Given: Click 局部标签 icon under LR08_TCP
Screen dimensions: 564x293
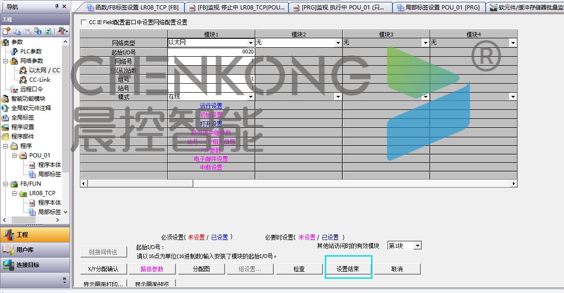Looking at the screenshot, I should (x=32, y=212).
